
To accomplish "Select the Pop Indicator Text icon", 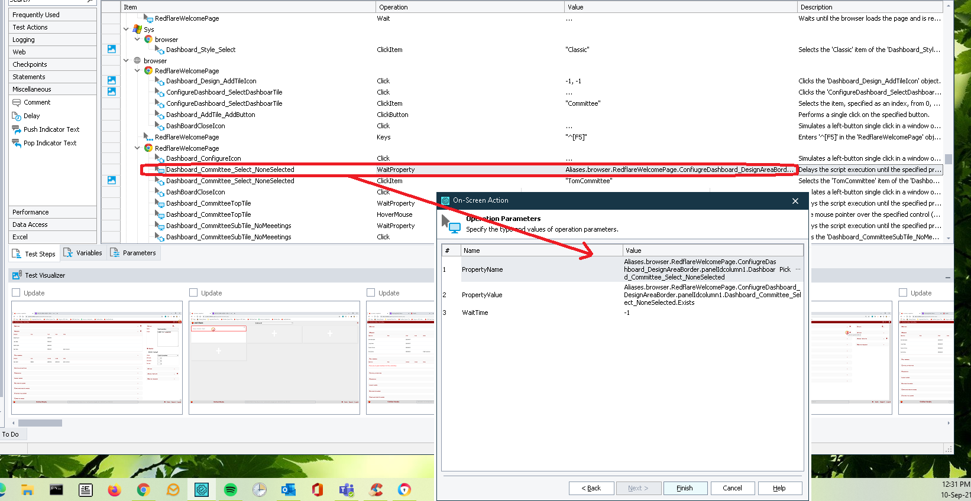I will click(x=17, y=144).
